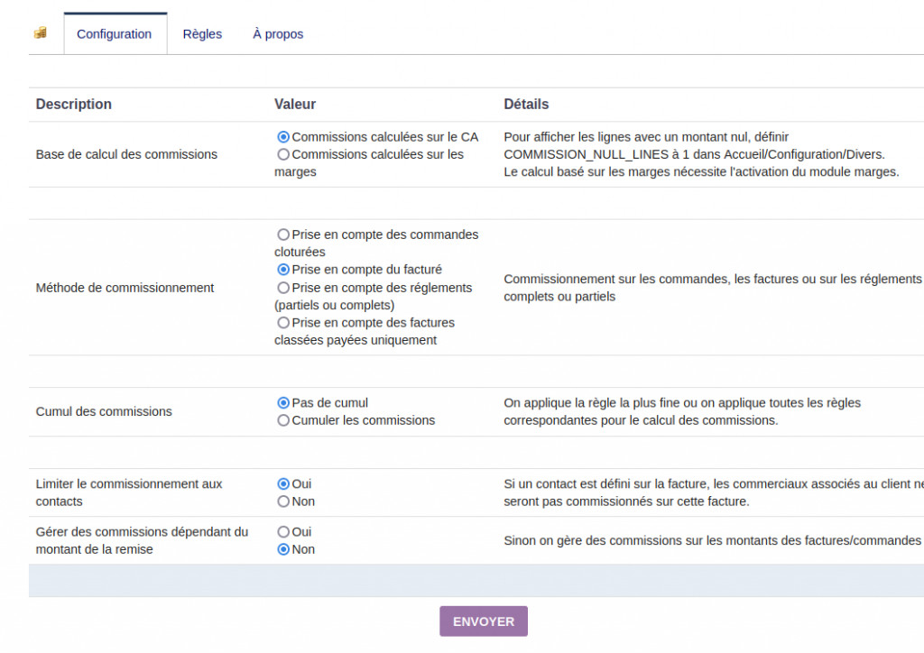Enable Cumuler les commissions option
This screenshot has width=924, height=653.
coord(283,420)
